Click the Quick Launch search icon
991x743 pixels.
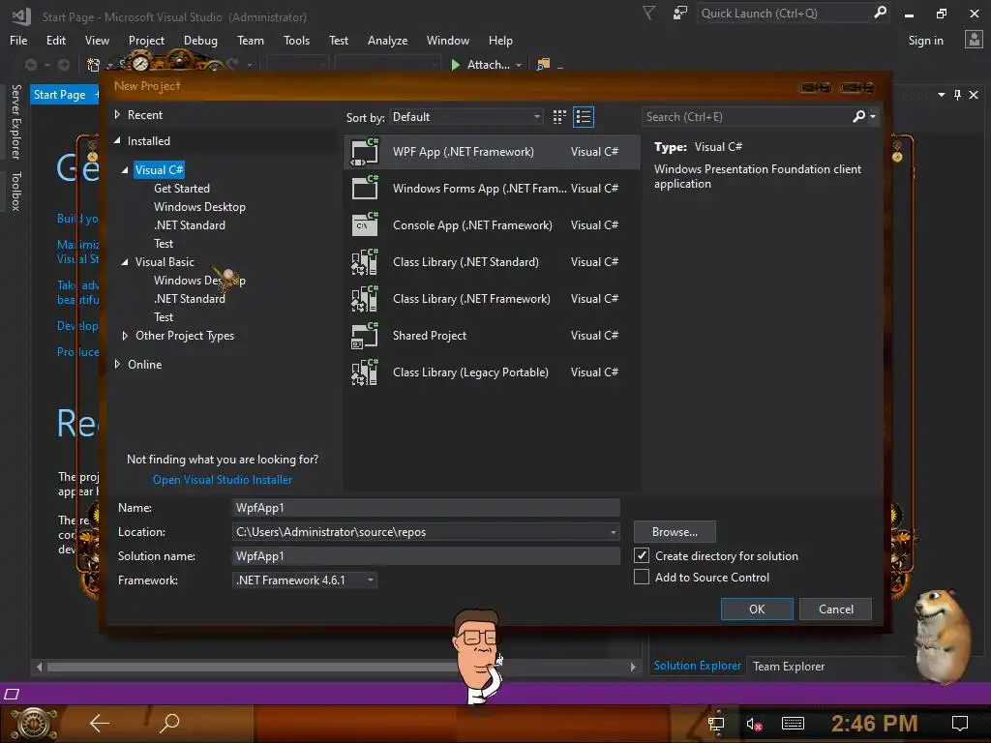click(x=881, y=13)
